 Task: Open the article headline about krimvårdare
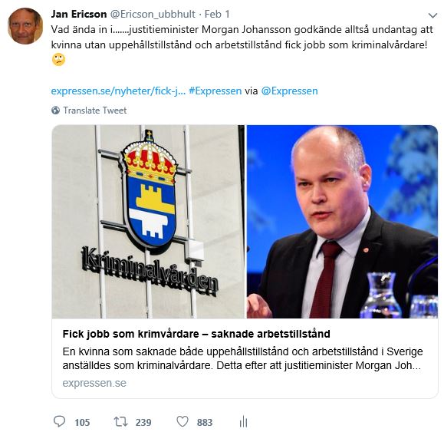196,334
